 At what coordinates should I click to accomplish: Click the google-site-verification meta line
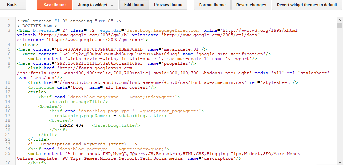(x=147, y=54)
